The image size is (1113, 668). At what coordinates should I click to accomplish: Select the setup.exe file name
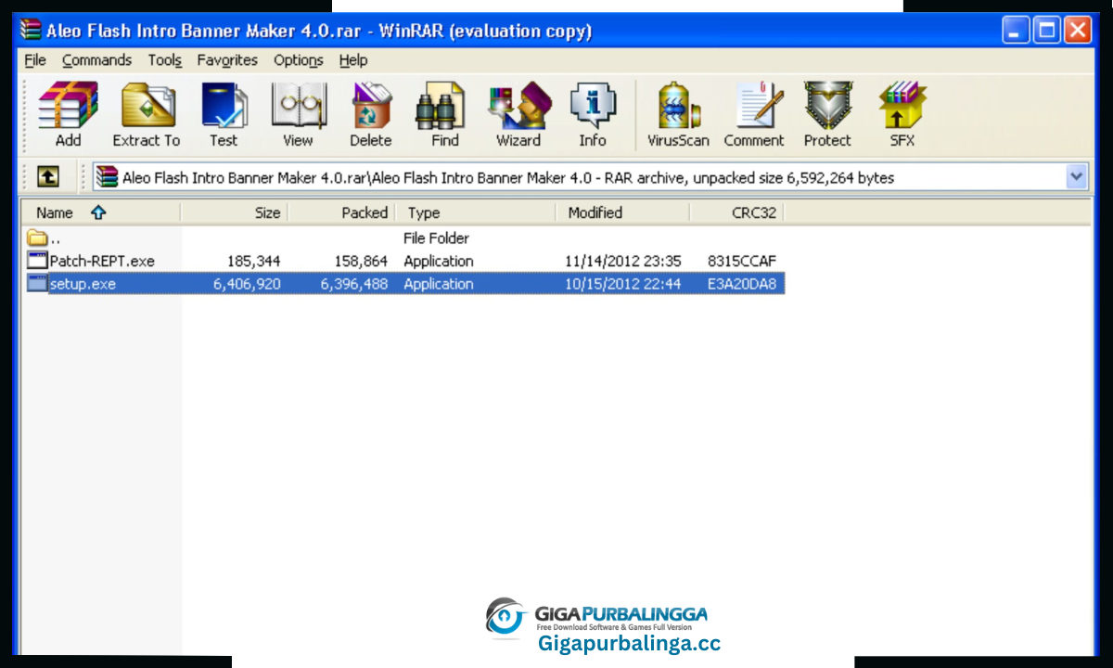coord(83,284)
